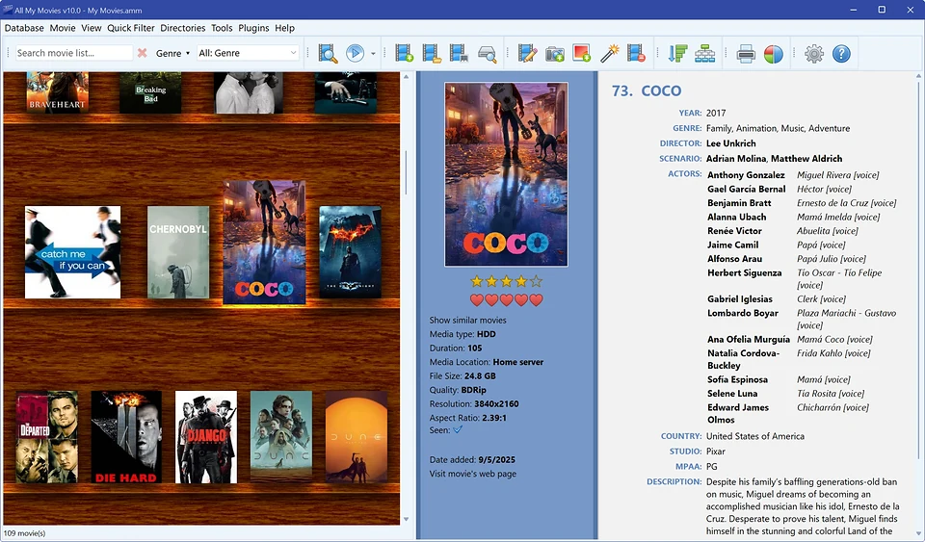
Task: Click the Search movie list field
Action: [74, 53]
